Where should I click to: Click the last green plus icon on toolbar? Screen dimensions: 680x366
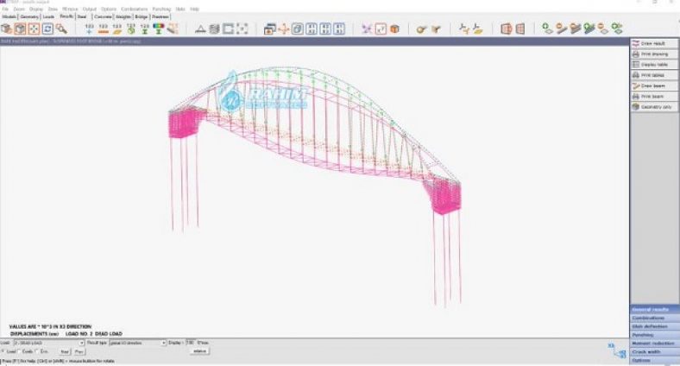pos(617,29)
